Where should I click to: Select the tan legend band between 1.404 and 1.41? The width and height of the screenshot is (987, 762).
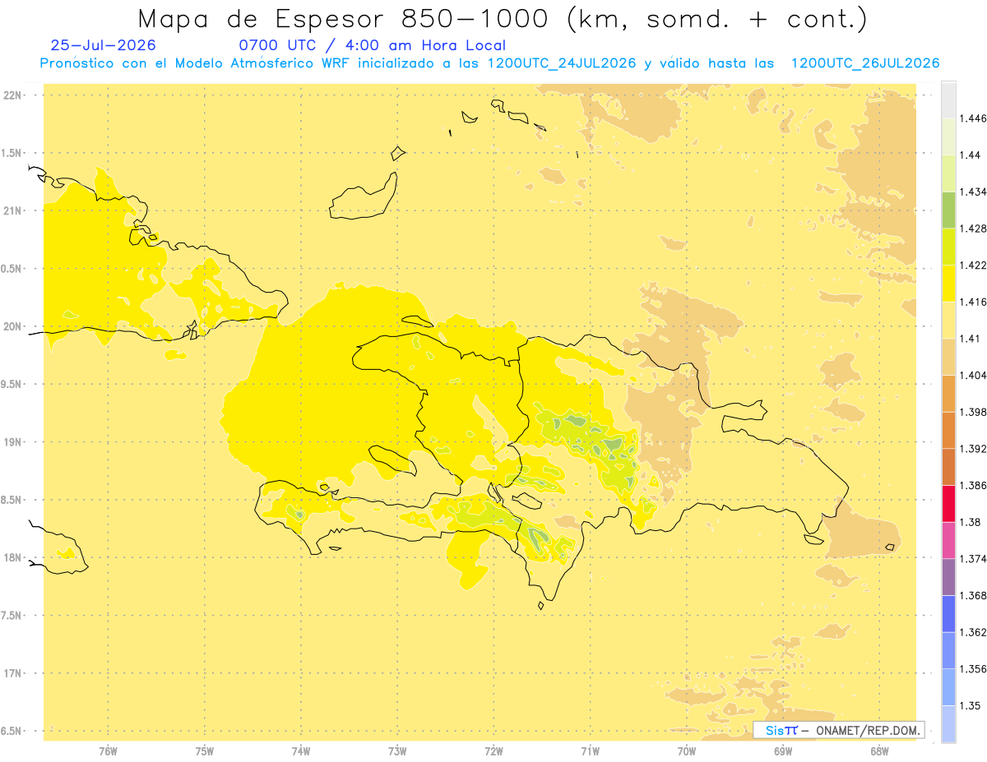click(x=948, y=356)
